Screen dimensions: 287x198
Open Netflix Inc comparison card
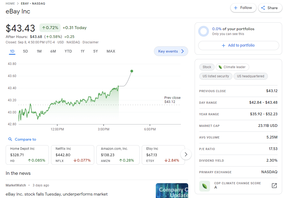(x=73, y=155)
